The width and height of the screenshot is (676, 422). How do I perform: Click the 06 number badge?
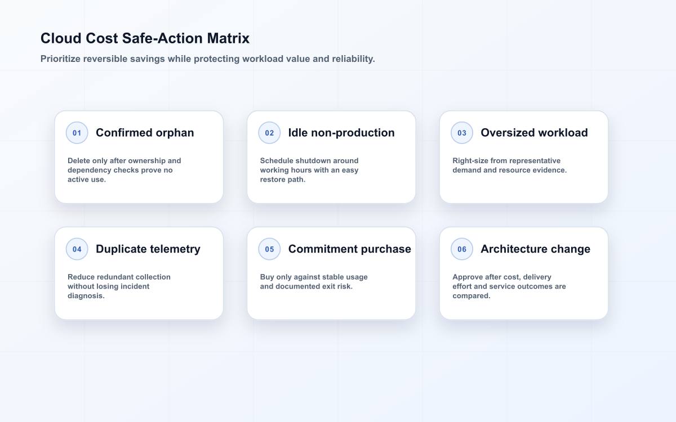pyautogui.click(x=462, y=249)
